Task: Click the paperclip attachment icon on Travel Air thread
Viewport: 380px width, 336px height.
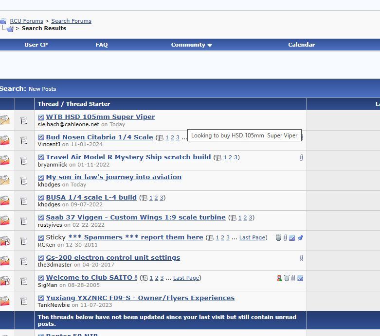Action: point(301,157)
